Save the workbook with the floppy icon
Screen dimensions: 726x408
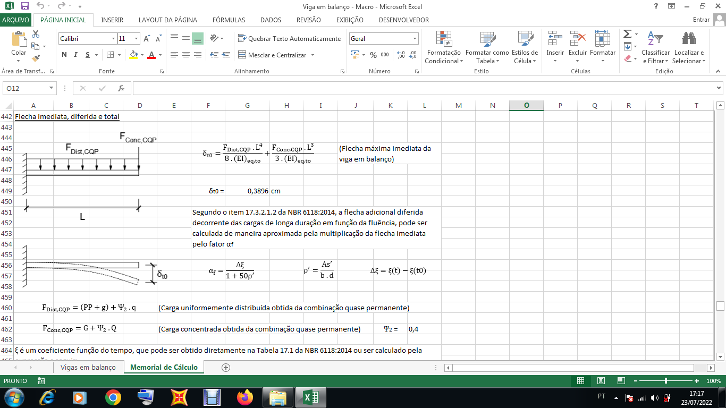(24, 6)
